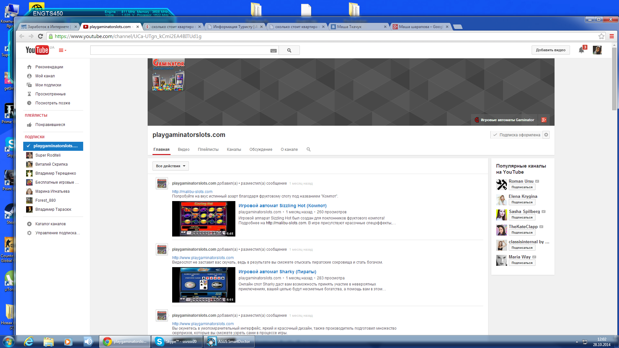Viewport: 619px width, 348px height.
Task: Open the YouTube guide menu dropdown
Action: [x=63, y=50]
